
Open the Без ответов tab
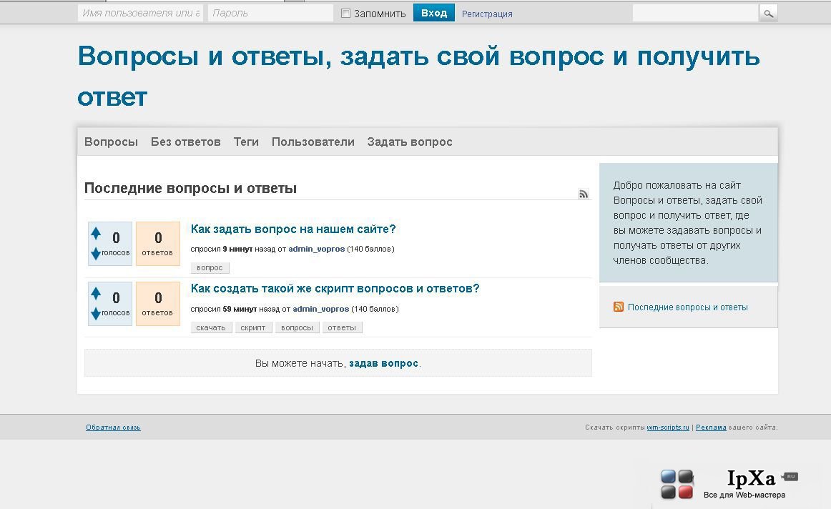tap(185, 142)
